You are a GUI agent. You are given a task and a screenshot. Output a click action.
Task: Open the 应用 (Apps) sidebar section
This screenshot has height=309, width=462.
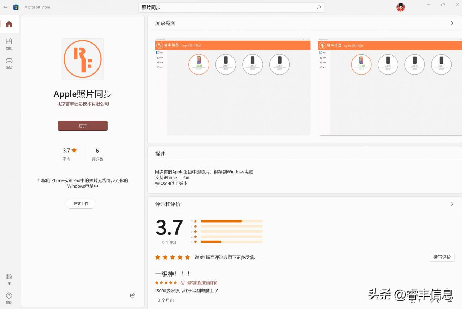point(9,44)
